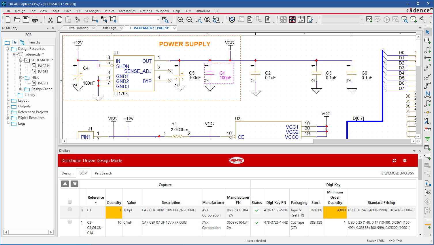Viewport: 434px width, 245px height.
Task: Toggle the select-all BOM header checkbox
Action: tap(69, 202)
